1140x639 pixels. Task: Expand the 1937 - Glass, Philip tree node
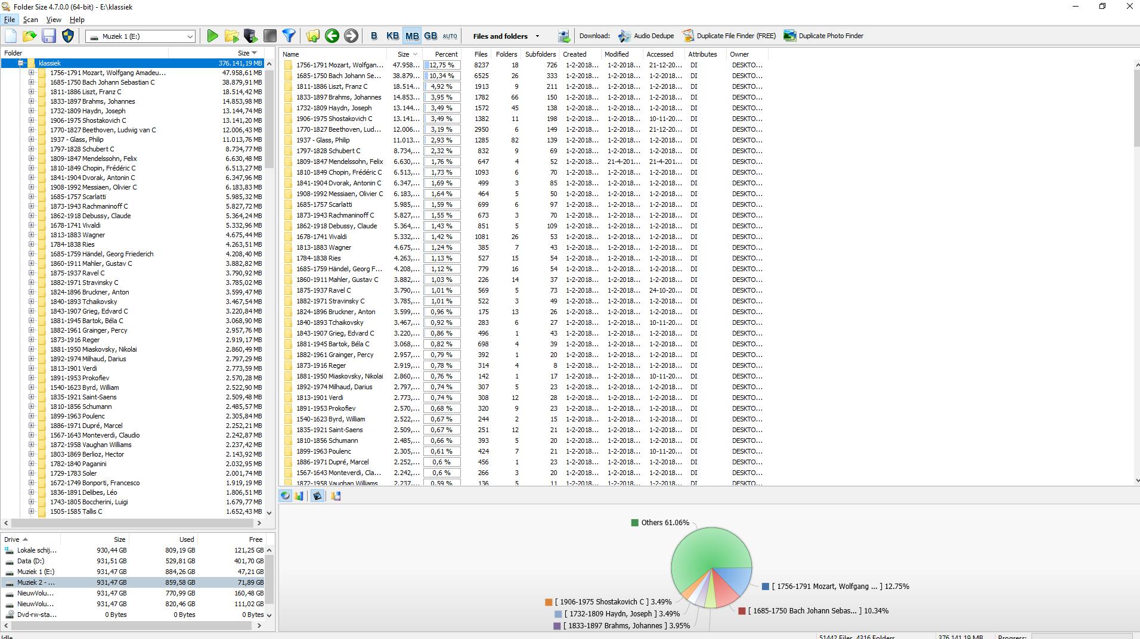click(x=31, y=139)
